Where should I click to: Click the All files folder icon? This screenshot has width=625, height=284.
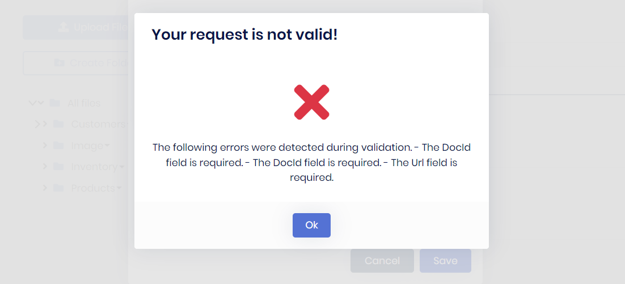[54, 103]
